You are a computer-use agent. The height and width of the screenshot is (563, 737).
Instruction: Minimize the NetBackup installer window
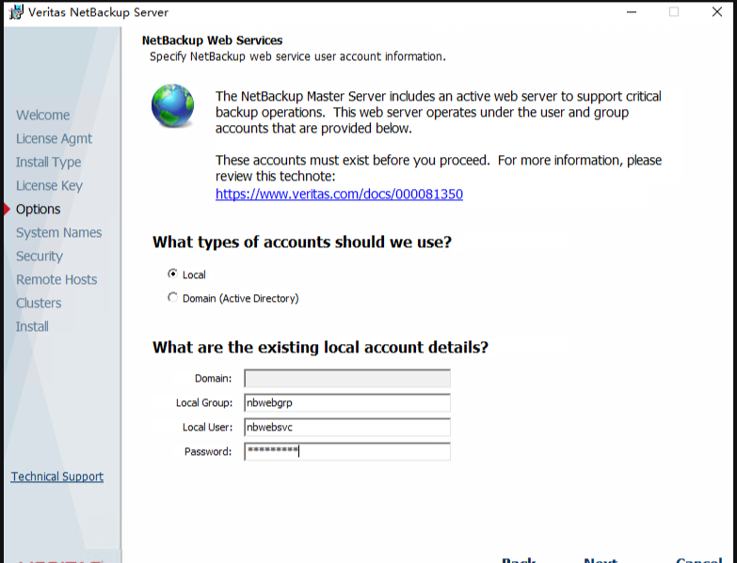632,12
